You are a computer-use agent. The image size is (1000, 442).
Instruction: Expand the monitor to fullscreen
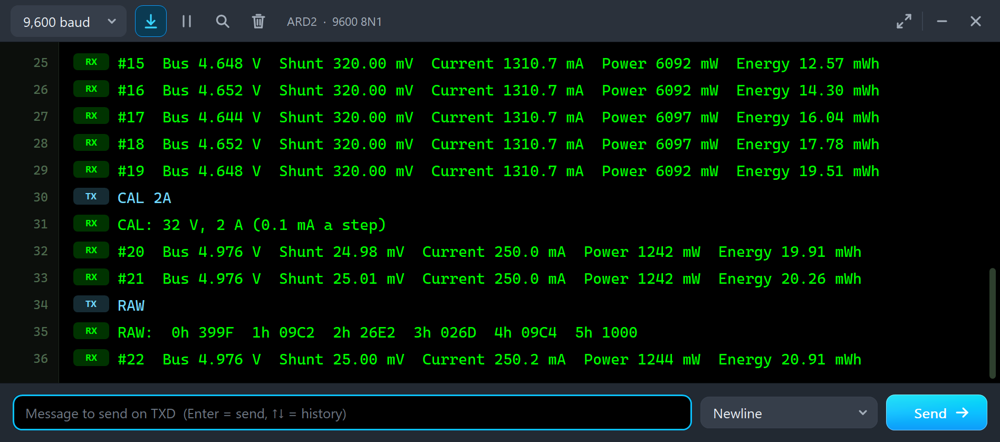click(x=904, y=21)
